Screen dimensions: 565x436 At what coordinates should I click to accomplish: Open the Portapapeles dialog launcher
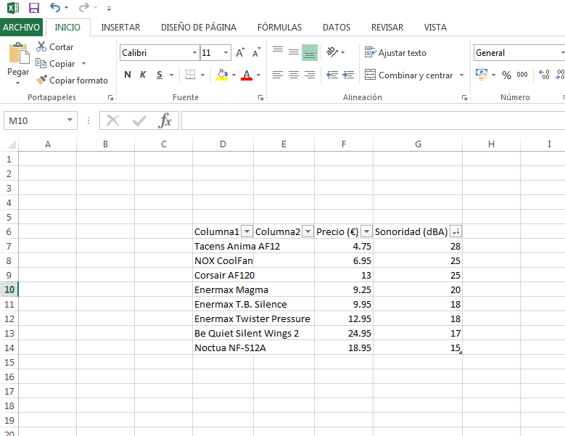(111, 98)
